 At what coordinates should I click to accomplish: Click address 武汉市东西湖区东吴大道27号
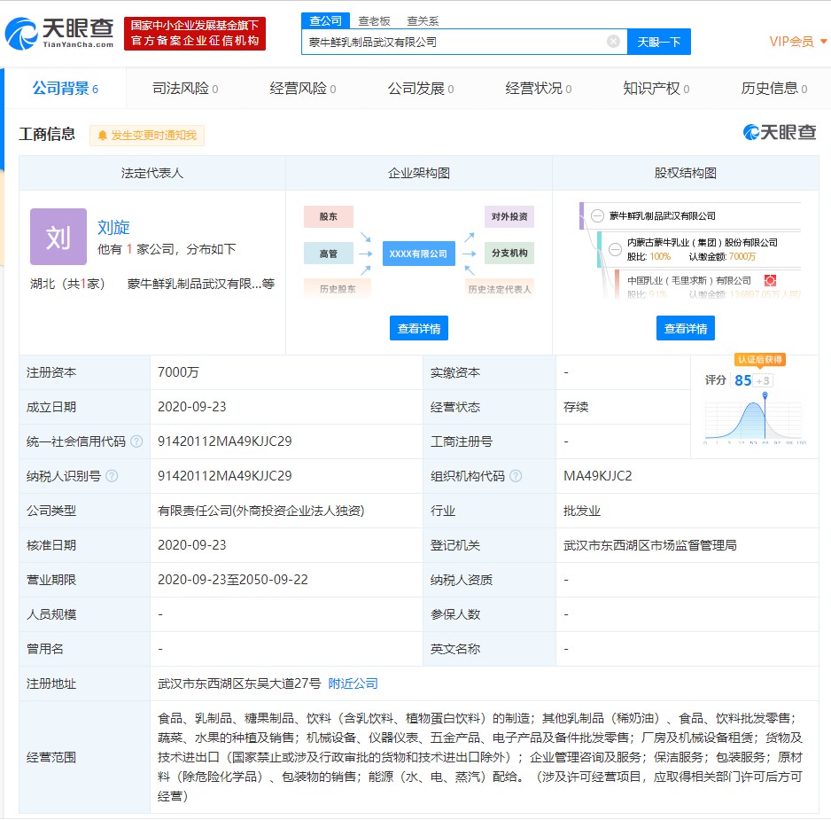click(239, 683)
